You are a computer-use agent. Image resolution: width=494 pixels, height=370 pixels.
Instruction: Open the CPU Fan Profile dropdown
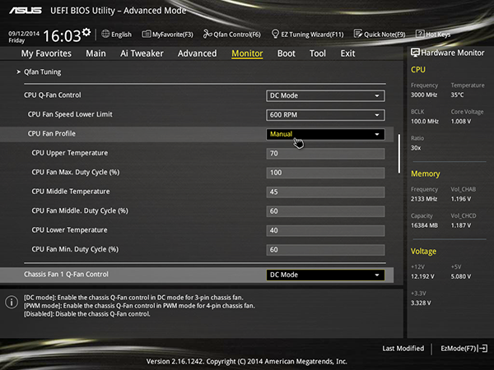pos(325,134)
